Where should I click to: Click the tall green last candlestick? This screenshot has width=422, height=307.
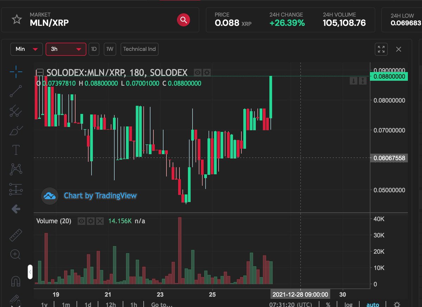click(271, 97)
